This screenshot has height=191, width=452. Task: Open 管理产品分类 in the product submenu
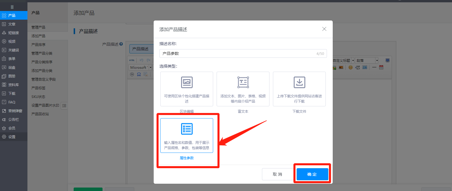(x=42, y=53)
